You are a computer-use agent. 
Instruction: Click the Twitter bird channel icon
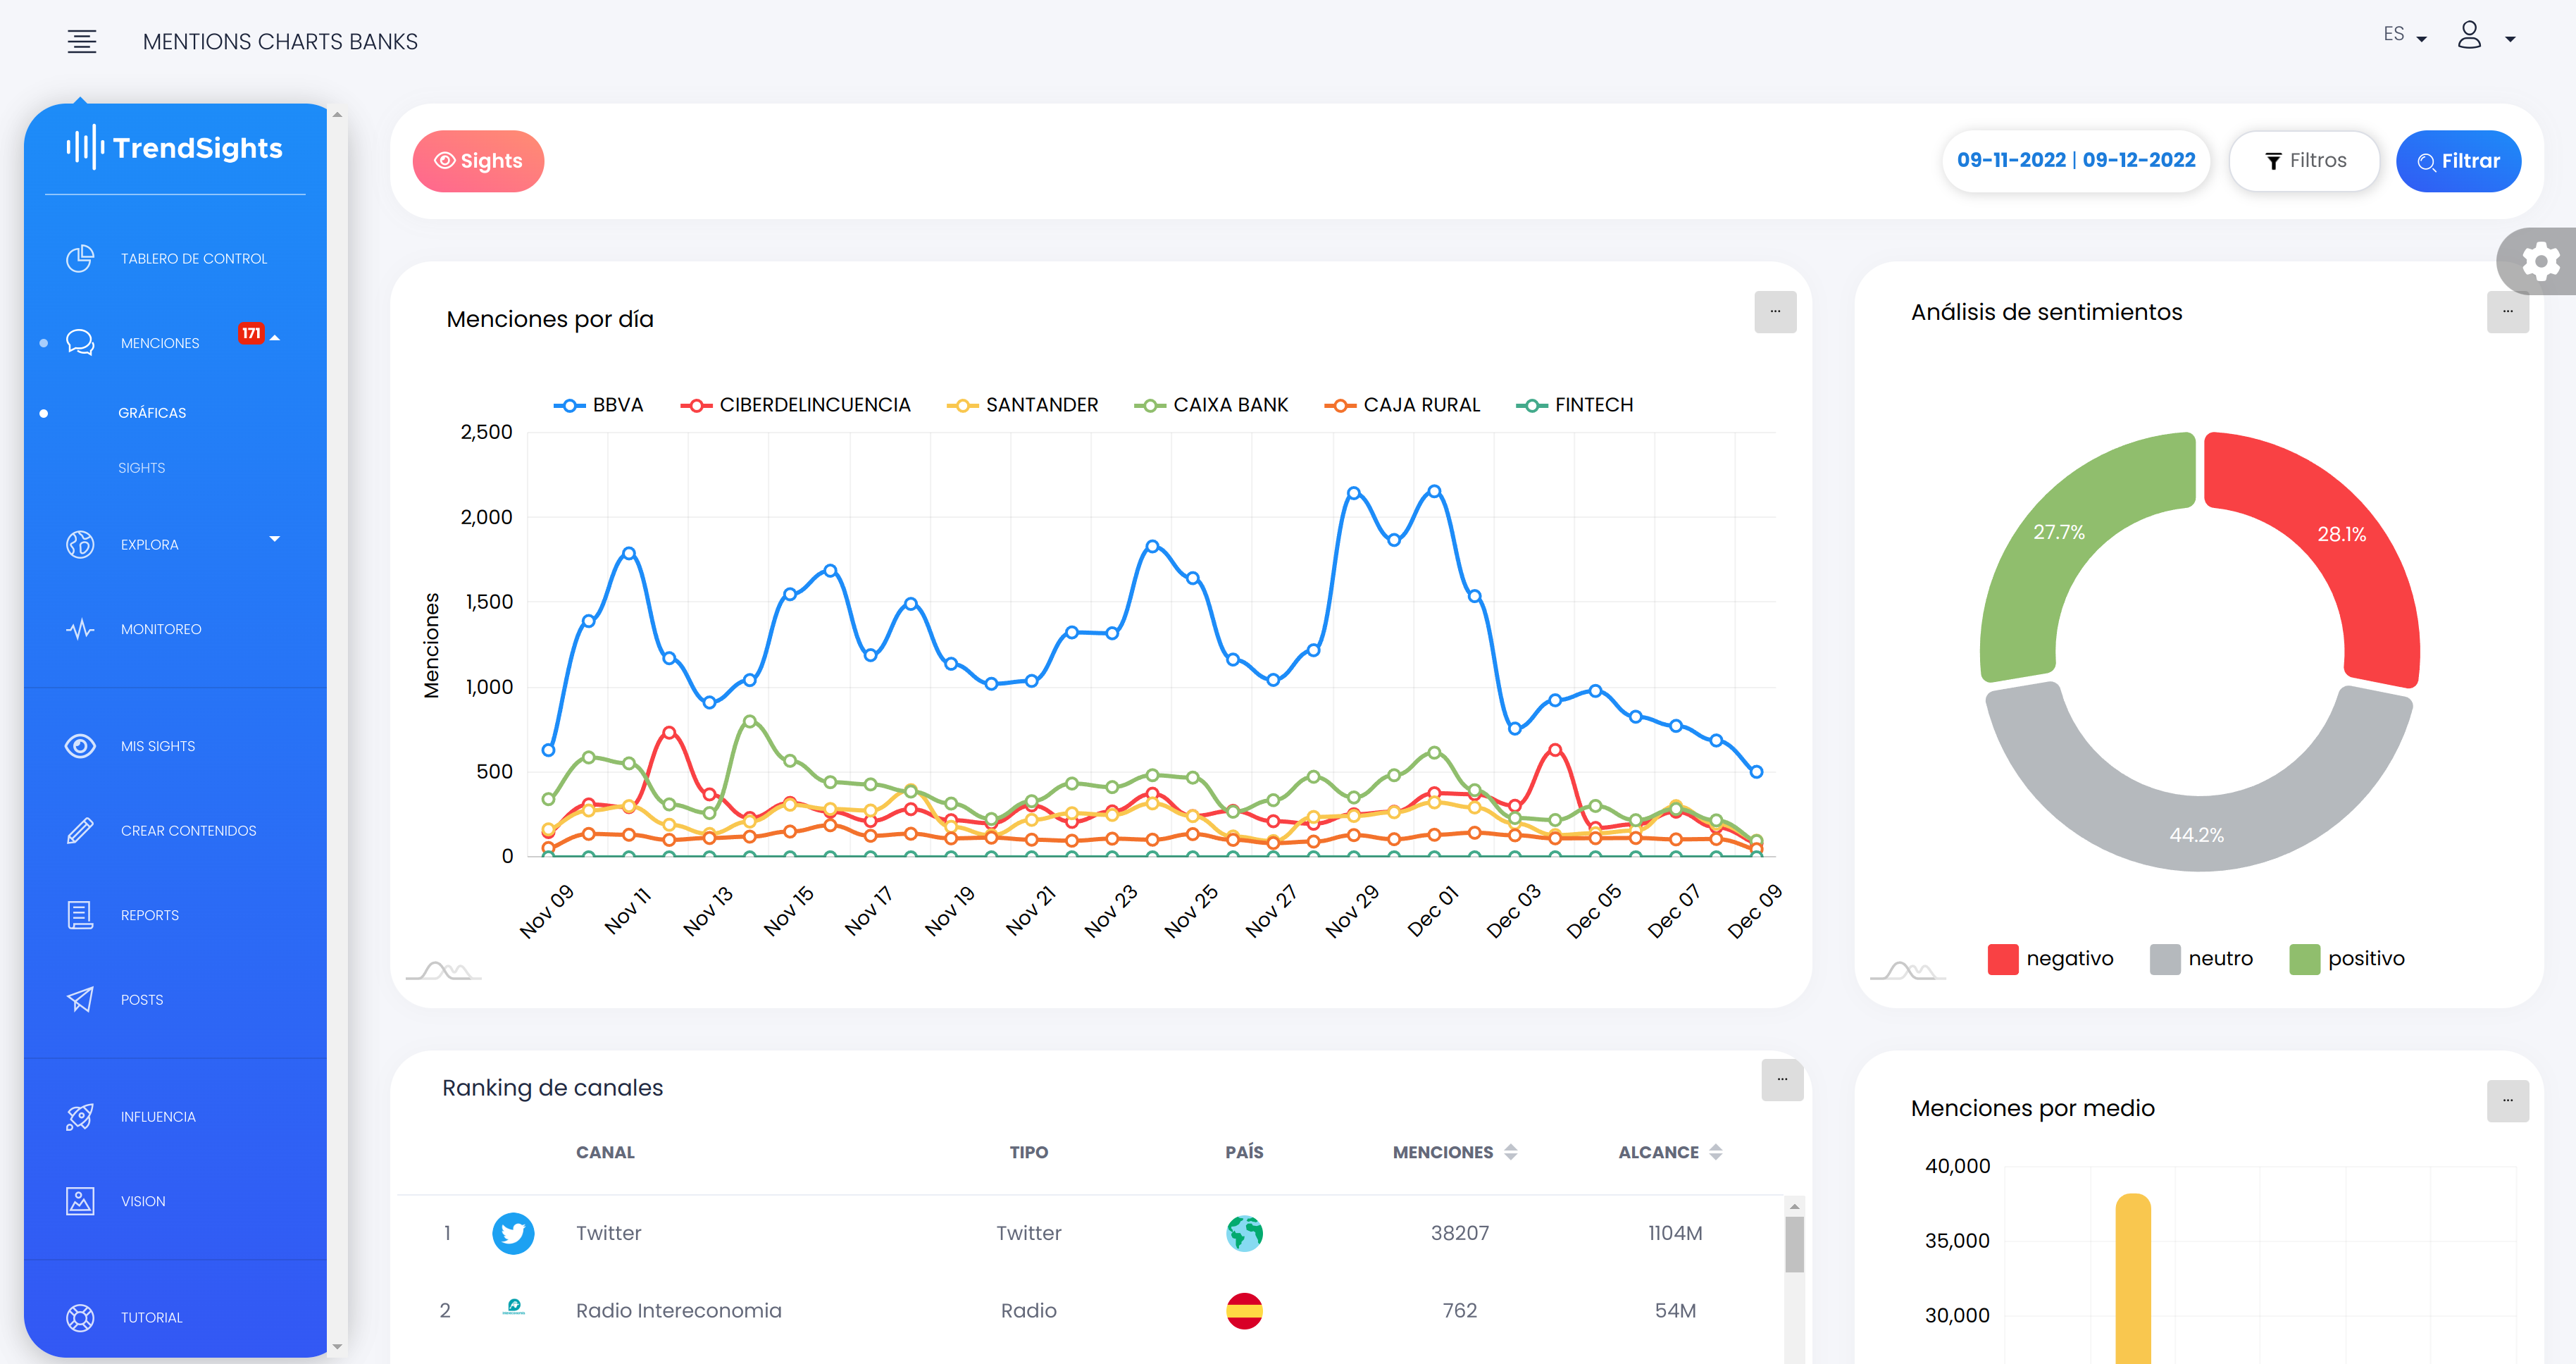(x=513, y=1233)
